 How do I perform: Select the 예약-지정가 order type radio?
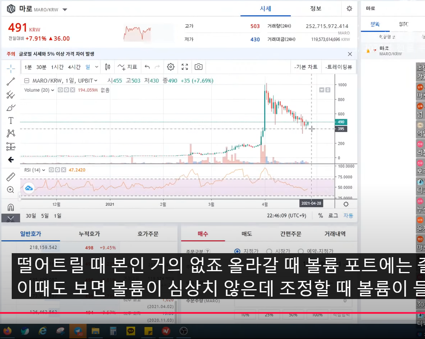[301, 251]
